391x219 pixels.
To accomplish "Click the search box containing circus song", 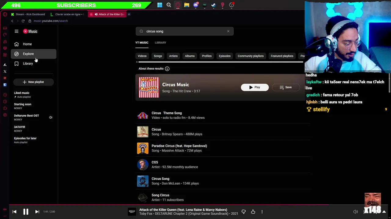I will pos(185,31).
